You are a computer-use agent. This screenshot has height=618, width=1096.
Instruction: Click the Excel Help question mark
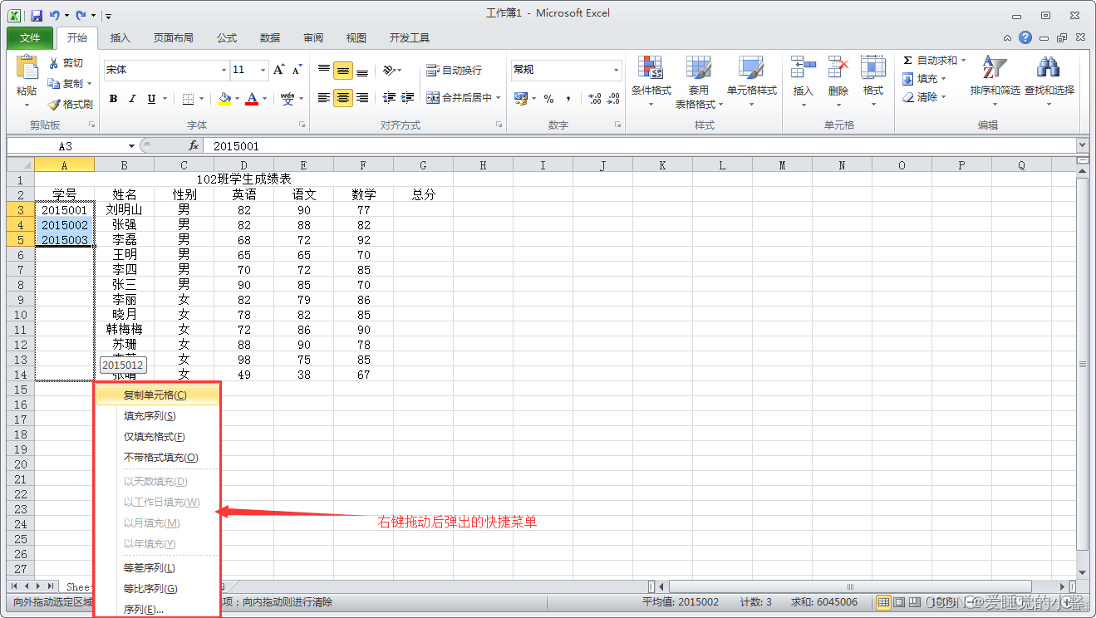(1025, 37)
